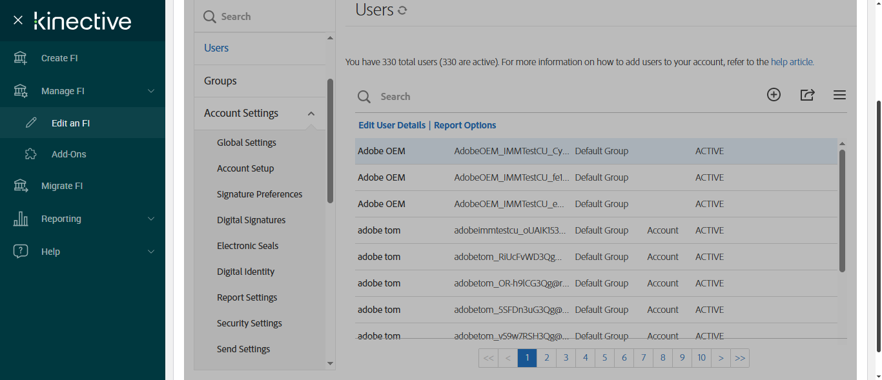Collapse the Account Settings section

(311, 114)
